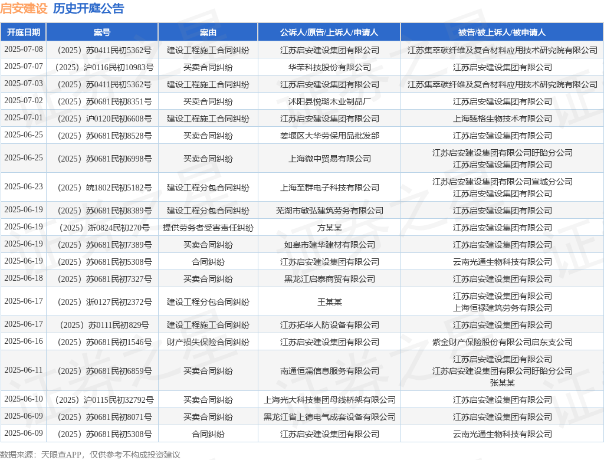The image size is (604, 460).
Task: Click case number （2025）沪0116民初10983号
Action: pos(102,67)
